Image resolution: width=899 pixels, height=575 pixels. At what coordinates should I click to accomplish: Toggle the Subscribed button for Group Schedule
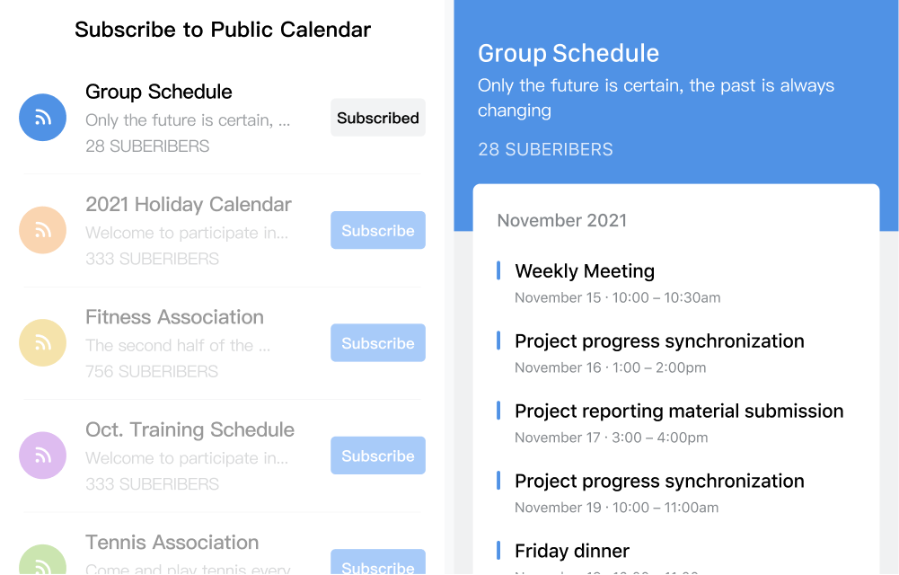[x=378, y=118]
